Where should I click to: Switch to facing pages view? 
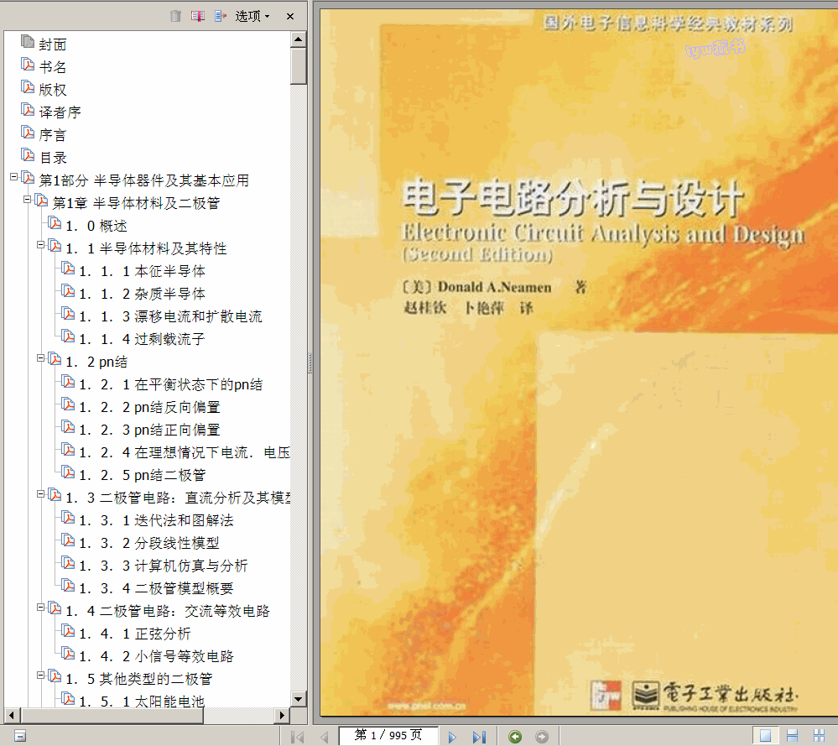point(819,736)
